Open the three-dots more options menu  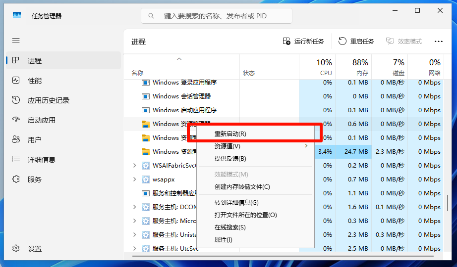coord(438,42)
